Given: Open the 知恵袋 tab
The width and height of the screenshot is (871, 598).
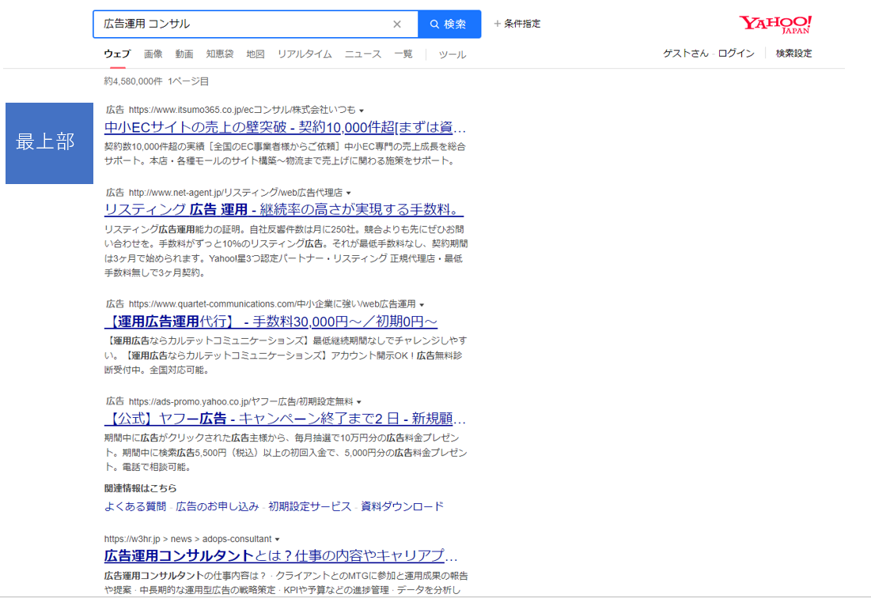Looking at the screenshot, I should point(220,55).
